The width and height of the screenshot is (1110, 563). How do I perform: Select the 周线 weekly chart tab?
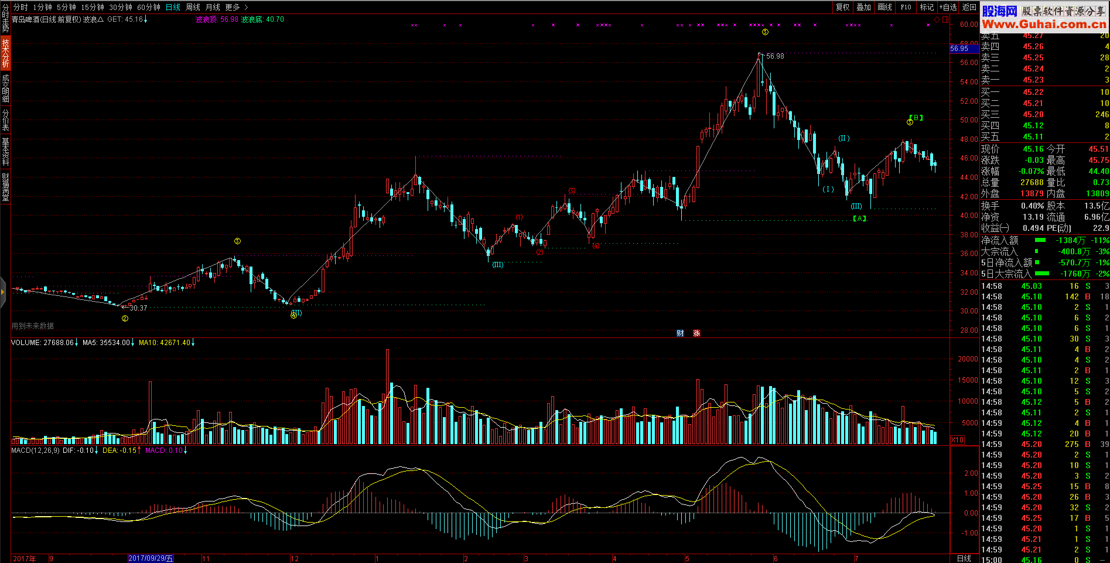click(x=193, y=7)
